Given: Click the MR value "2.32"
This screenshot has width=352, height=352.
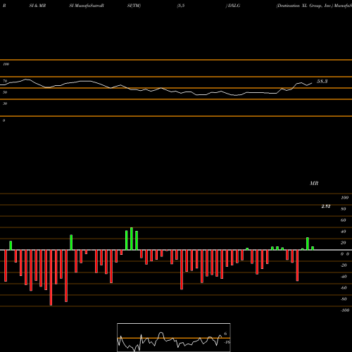Looking at the screenshot, I should click(x=326, y=206).
